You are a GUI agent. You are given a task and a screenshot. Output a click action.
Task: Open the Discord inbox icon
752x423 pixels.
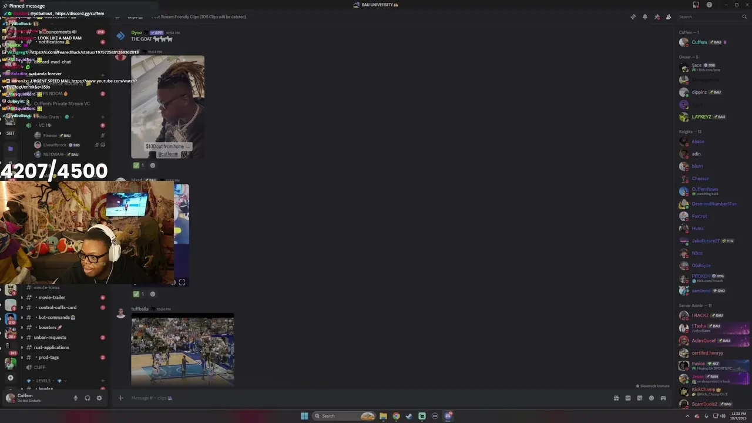click(x=696, y=5)
